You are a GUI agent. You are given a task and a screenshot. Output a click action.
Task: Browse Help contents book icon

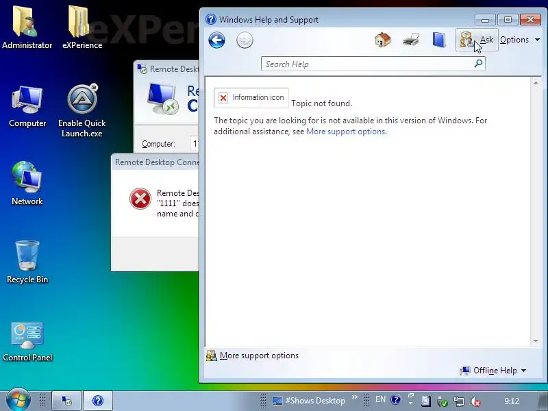click(439, 40)
